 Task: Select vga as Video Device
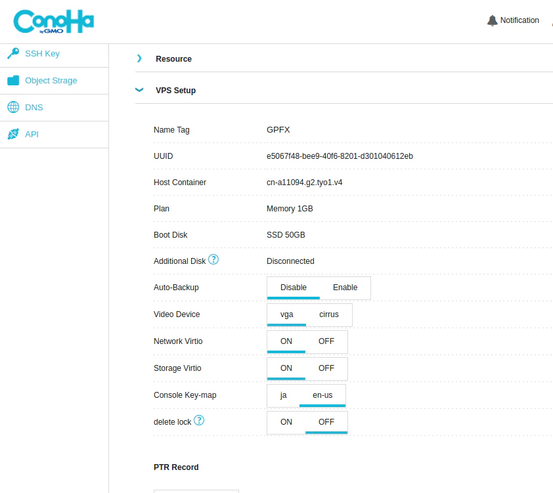(286, 314)
